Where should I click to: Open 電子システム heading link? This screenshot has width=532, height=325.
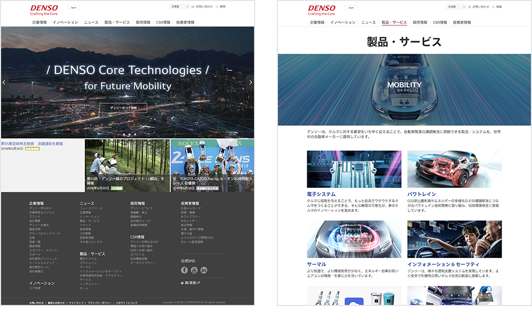point(321,194)
